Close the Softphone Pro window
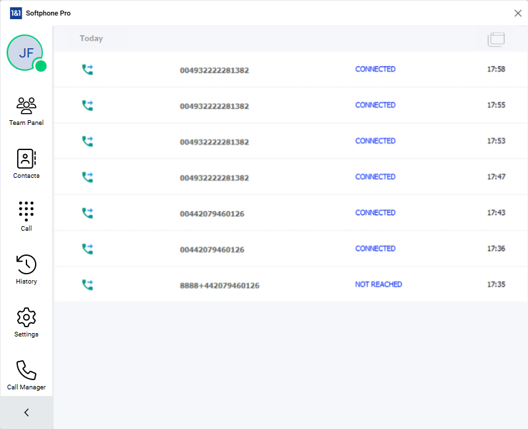The width and height of the screenshot is (528, 429). [517, 13]
